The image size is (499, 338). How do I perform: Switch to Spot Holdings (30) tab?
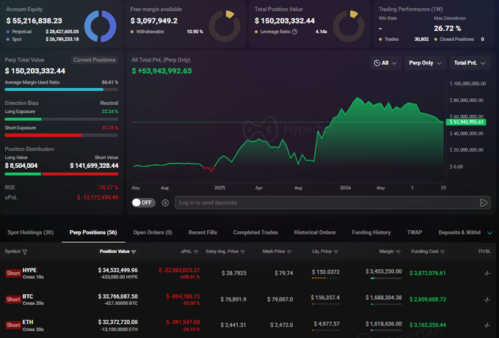(x=30, y=232)
